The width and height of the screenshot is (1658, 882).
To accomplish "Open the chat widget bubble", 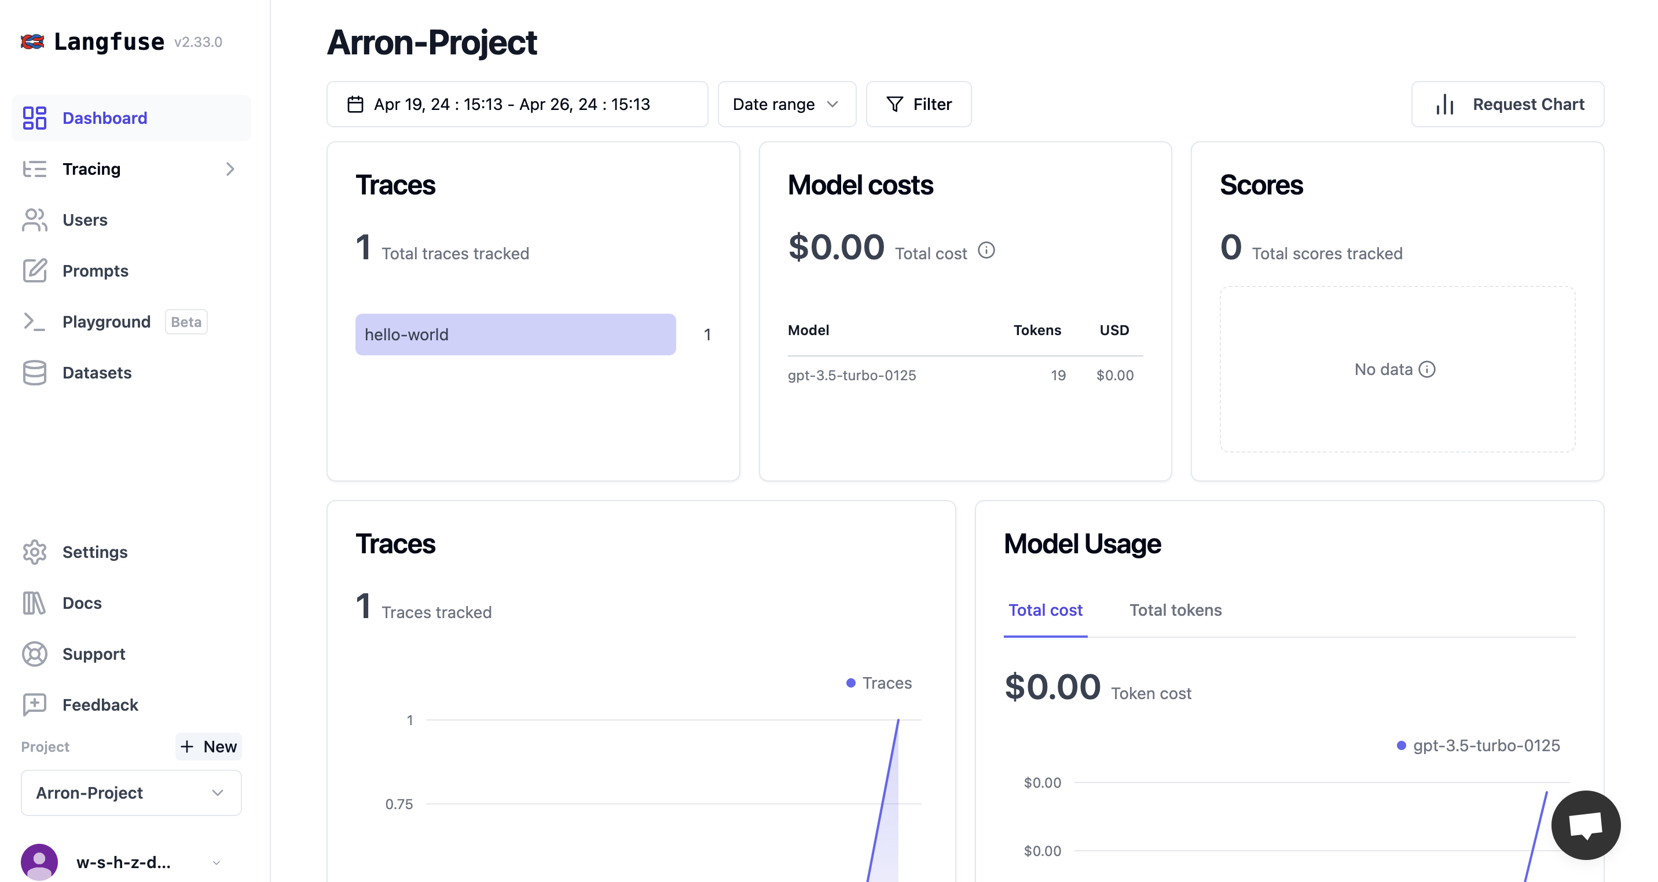I will 1585,825.
